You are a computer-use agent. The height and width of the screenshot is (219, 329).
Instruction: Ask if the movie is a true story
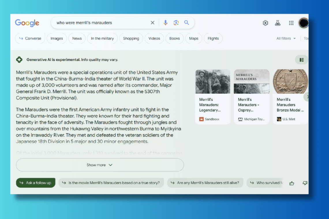click(111, 183)
